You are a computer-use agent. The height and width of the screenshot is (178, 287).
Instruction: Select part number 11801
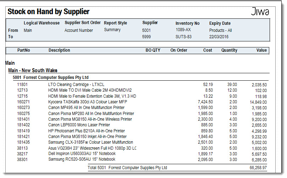pyautogui.click(x=22, y=85)
